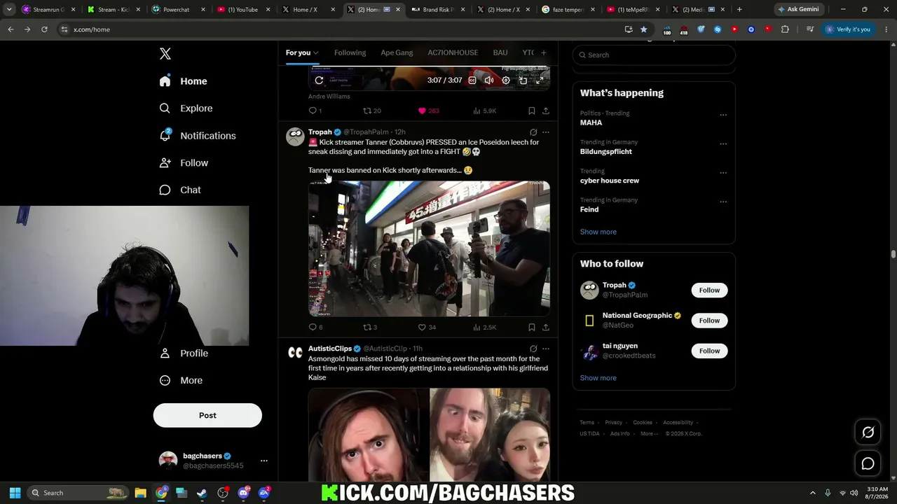
Task: Open the Grok floating button
Action: pos(868,433)
